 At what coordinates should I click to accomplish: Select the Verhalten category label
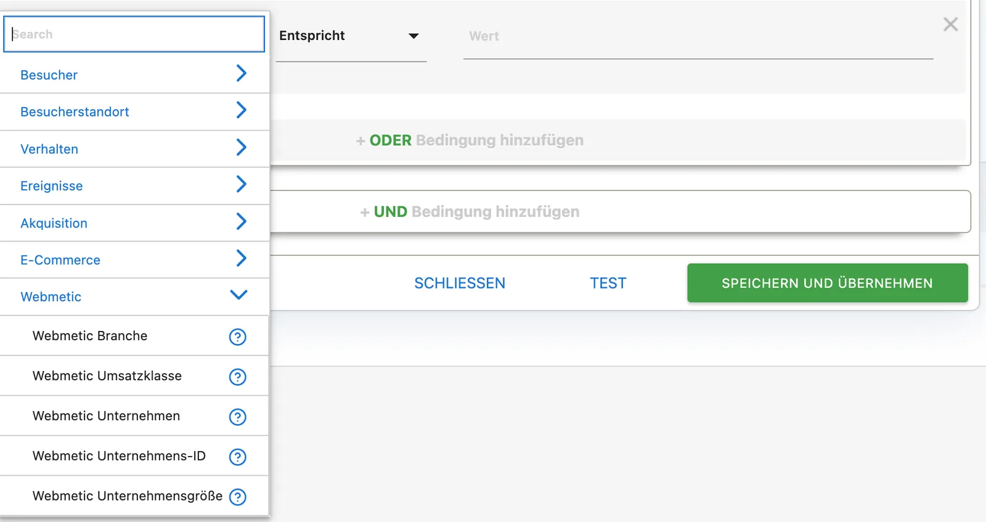49,149
